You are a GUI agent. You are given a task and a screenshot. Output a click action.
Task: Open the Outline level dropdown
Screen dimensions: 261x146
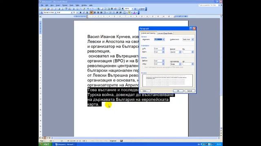pos(192,39)
